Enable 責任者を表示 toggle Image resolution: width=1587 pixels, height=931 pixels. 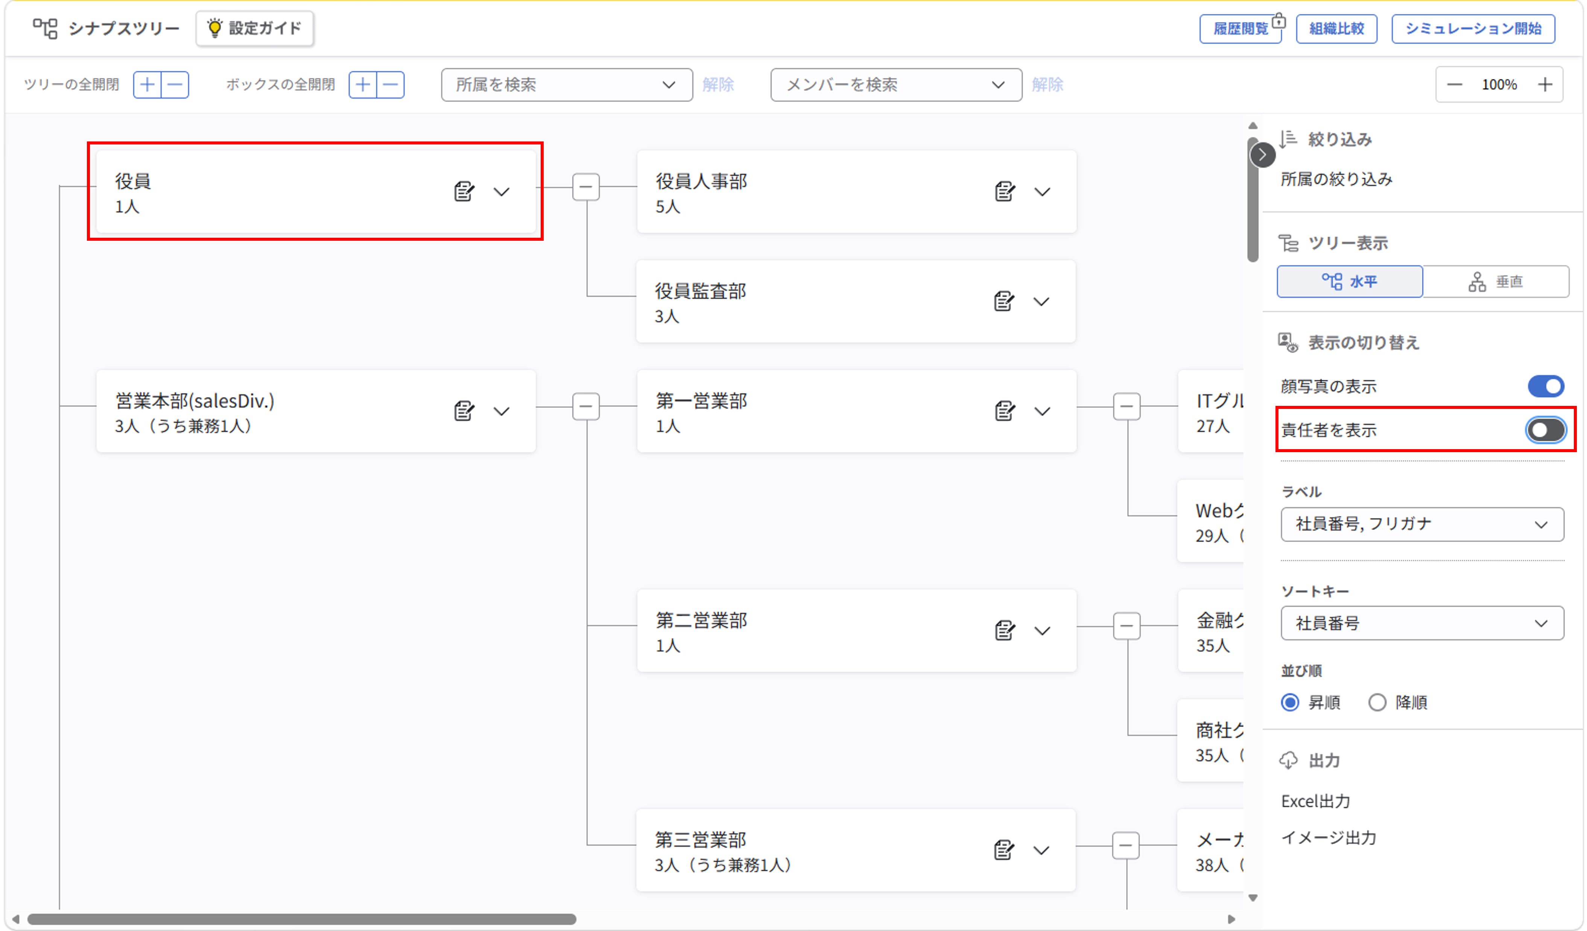pos(1546,430)
